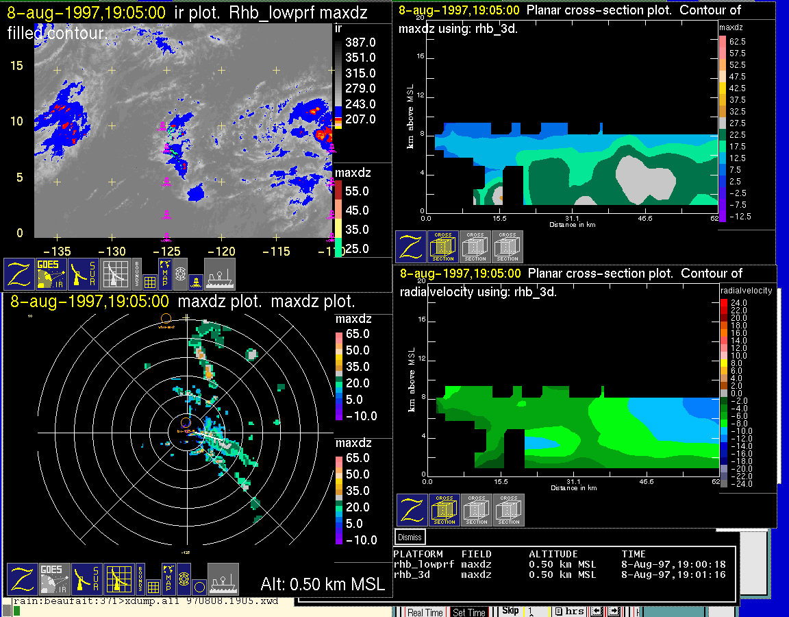Image resolution: width=789 pixels, height=617 pixels.
Task: Click the ship platform icon in top plot
Action: pos(220,274)
